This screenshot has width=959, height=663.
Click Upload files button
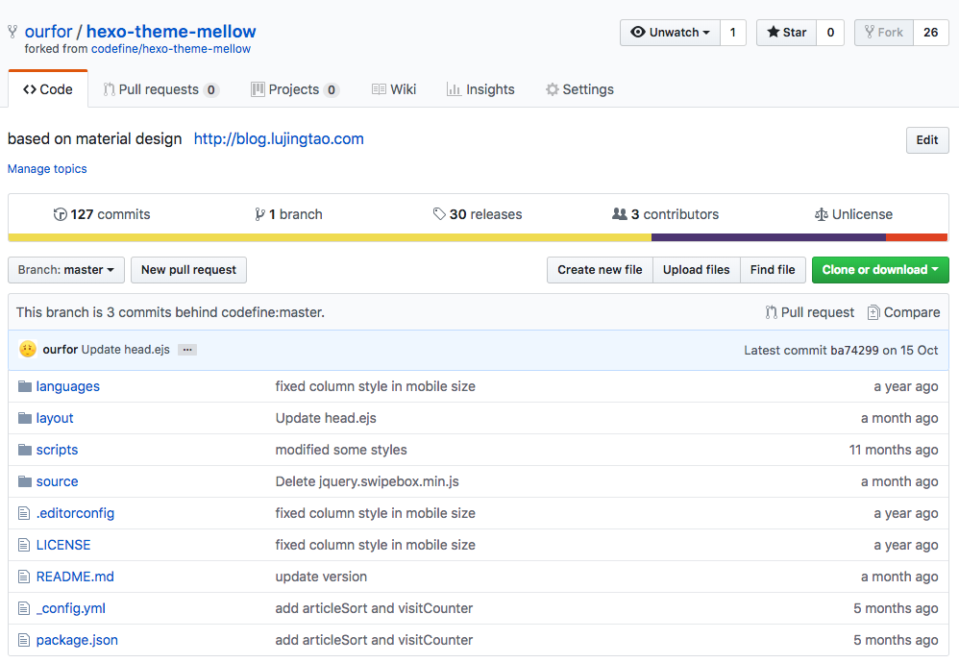(x=697, y=270)
